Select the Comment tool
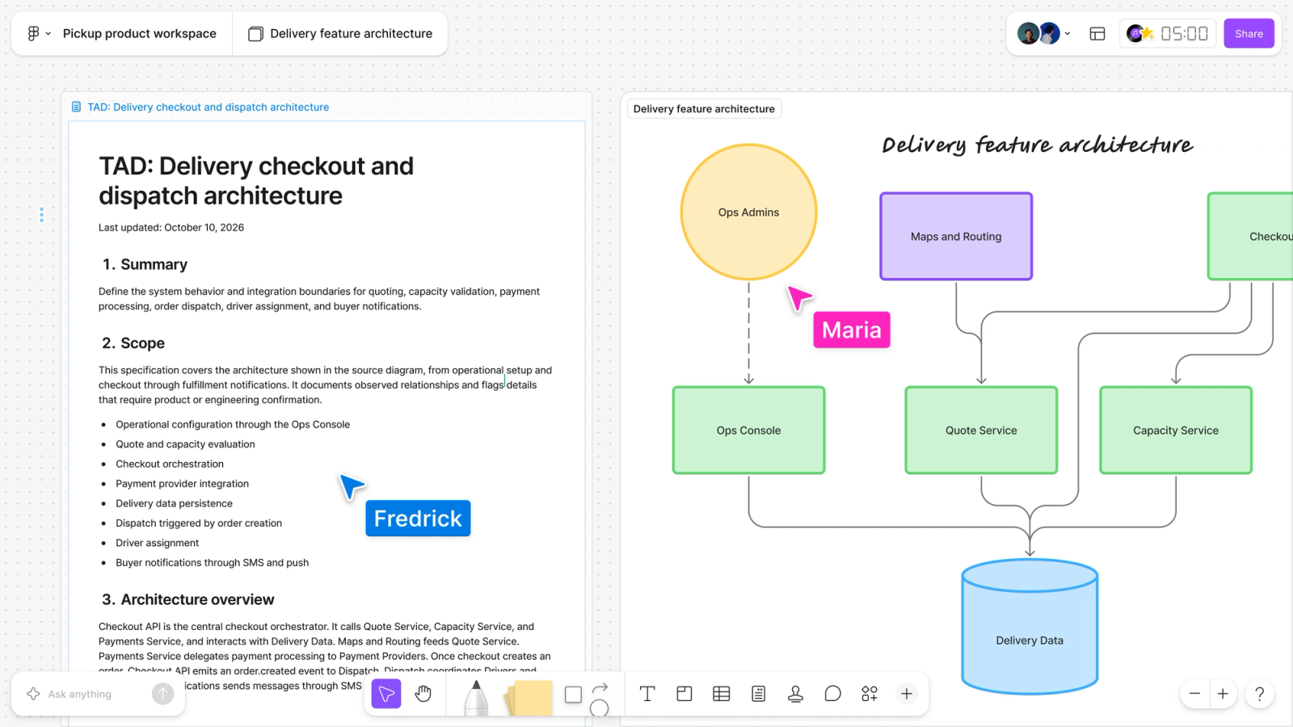The width and height of the screenshot is (1293, 727). [833, 694]
